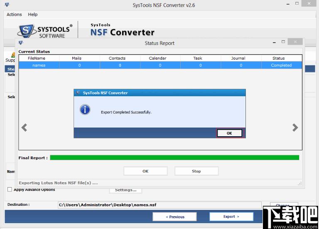Click the Export > button
Screen dimensions: 319x229
(x=231, y=217)
